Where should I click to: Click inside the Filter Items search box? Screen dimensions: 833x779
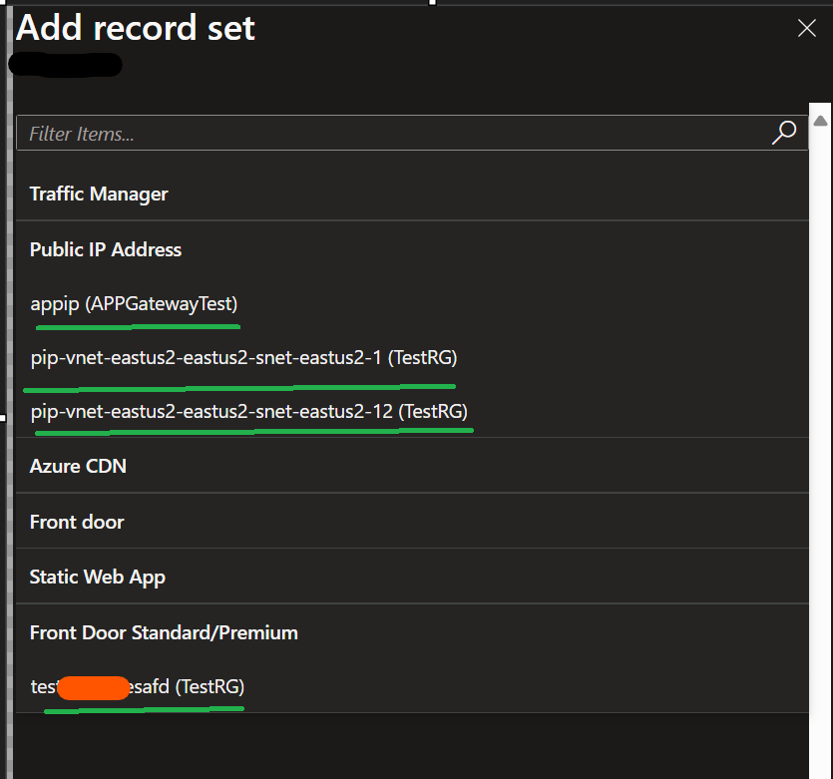299,132
